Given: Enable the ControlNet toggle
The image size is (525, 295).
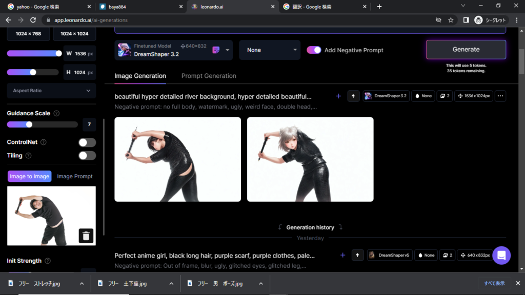Looking at the screenshot, I should (x=87, y=142).
